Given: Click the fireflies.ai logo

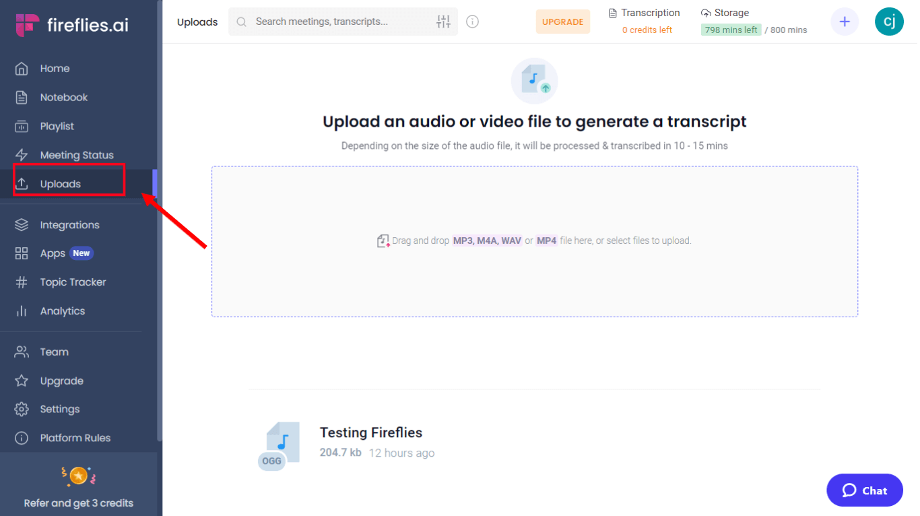Looking at the screenshot, I should [x=72, y=25].
